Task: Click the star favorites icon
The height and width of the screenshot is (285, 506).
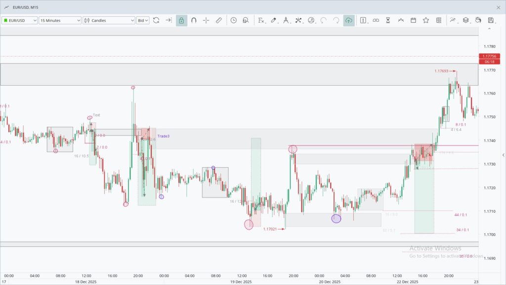Action: [x=425, y=20]
